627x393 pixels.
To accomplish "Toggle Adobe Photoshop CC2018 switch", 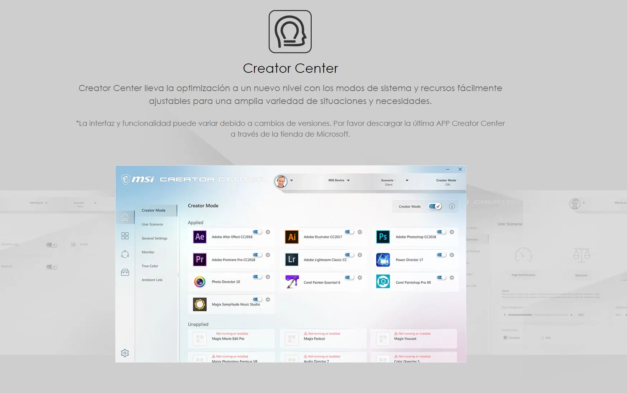I will [x=442, y=232].
